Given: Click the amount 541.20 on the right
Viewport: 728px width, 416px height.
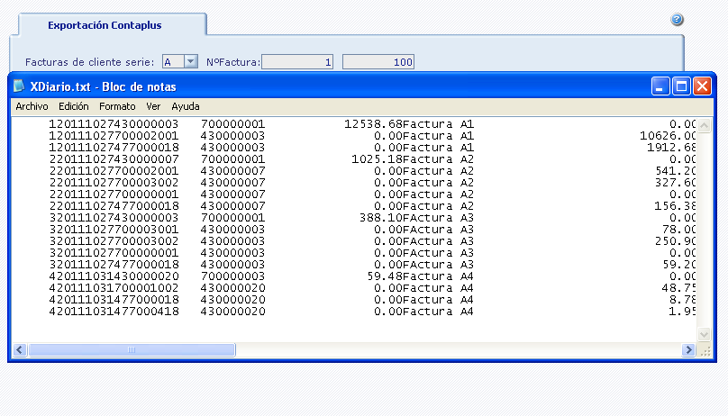Looking at the screenshot, I should (675, 171).
